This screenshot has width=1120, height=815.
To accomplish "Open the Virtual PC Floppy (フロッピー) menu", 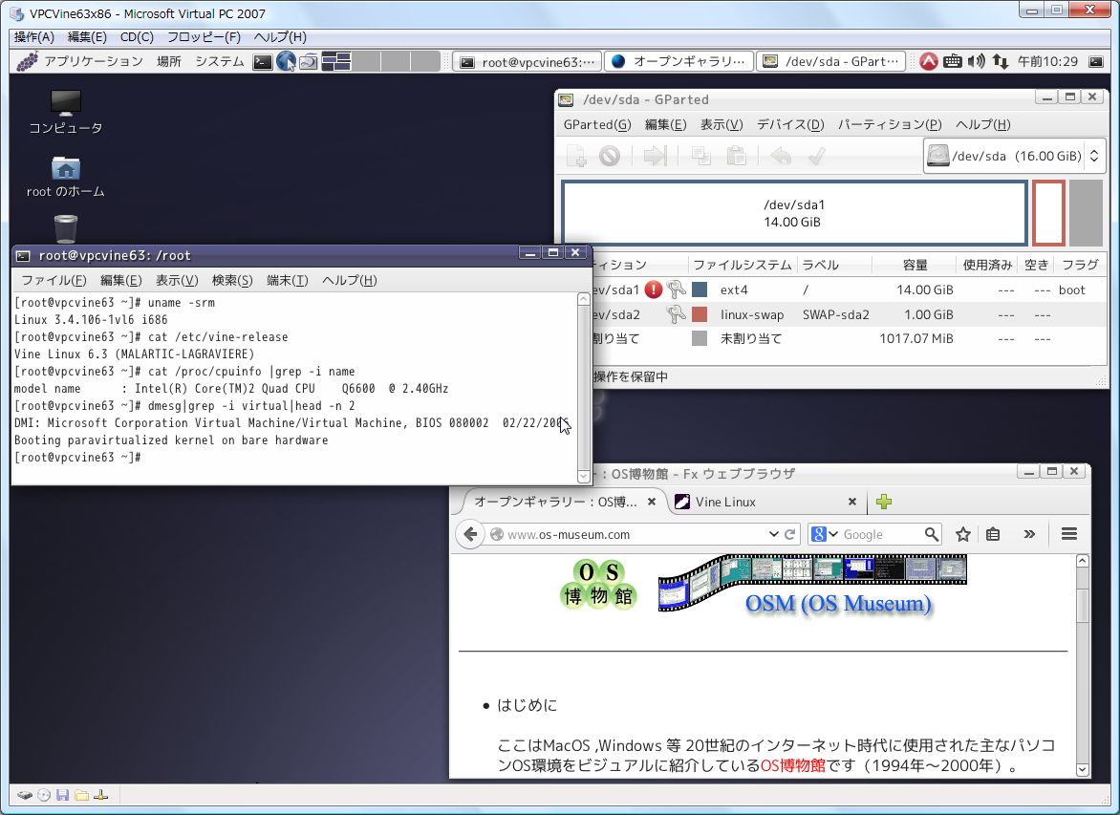I will (204, 37).
